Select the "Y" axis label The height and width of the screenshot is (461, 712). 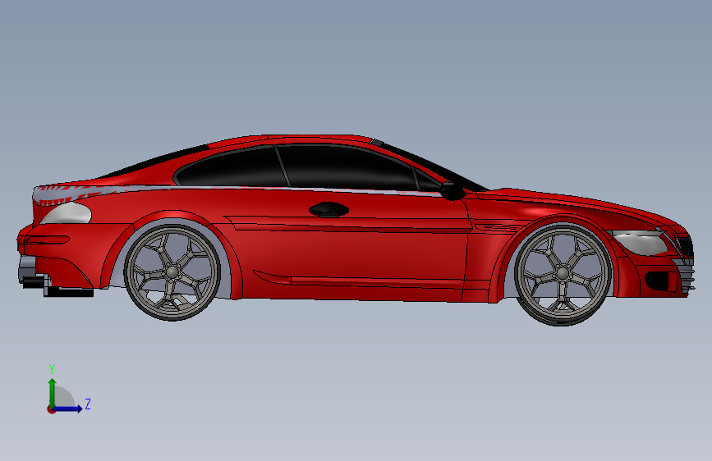tap(52, 368)
